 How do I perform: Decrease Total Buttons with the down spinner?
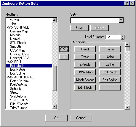[123, 38]
